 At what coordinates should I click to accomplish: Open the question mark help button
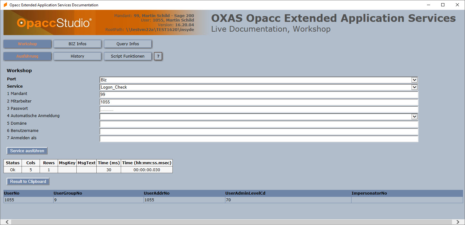[158, 56]
